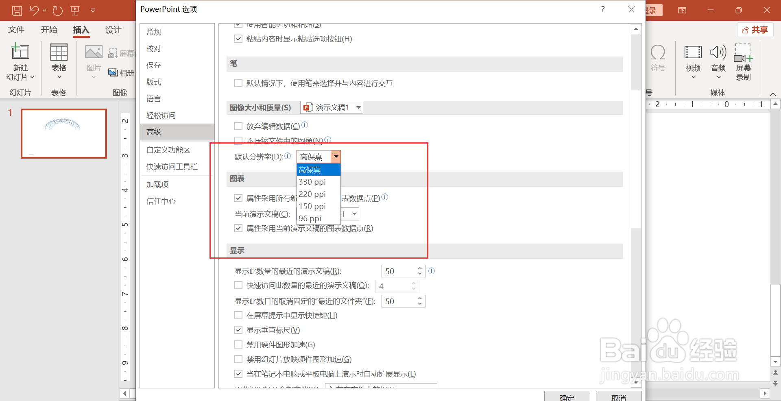Click the Screenshot icon in ribbon
Image resolution: width=781 pixels, height=401 pixels.
pyautogui.click(x=113, y=53)
